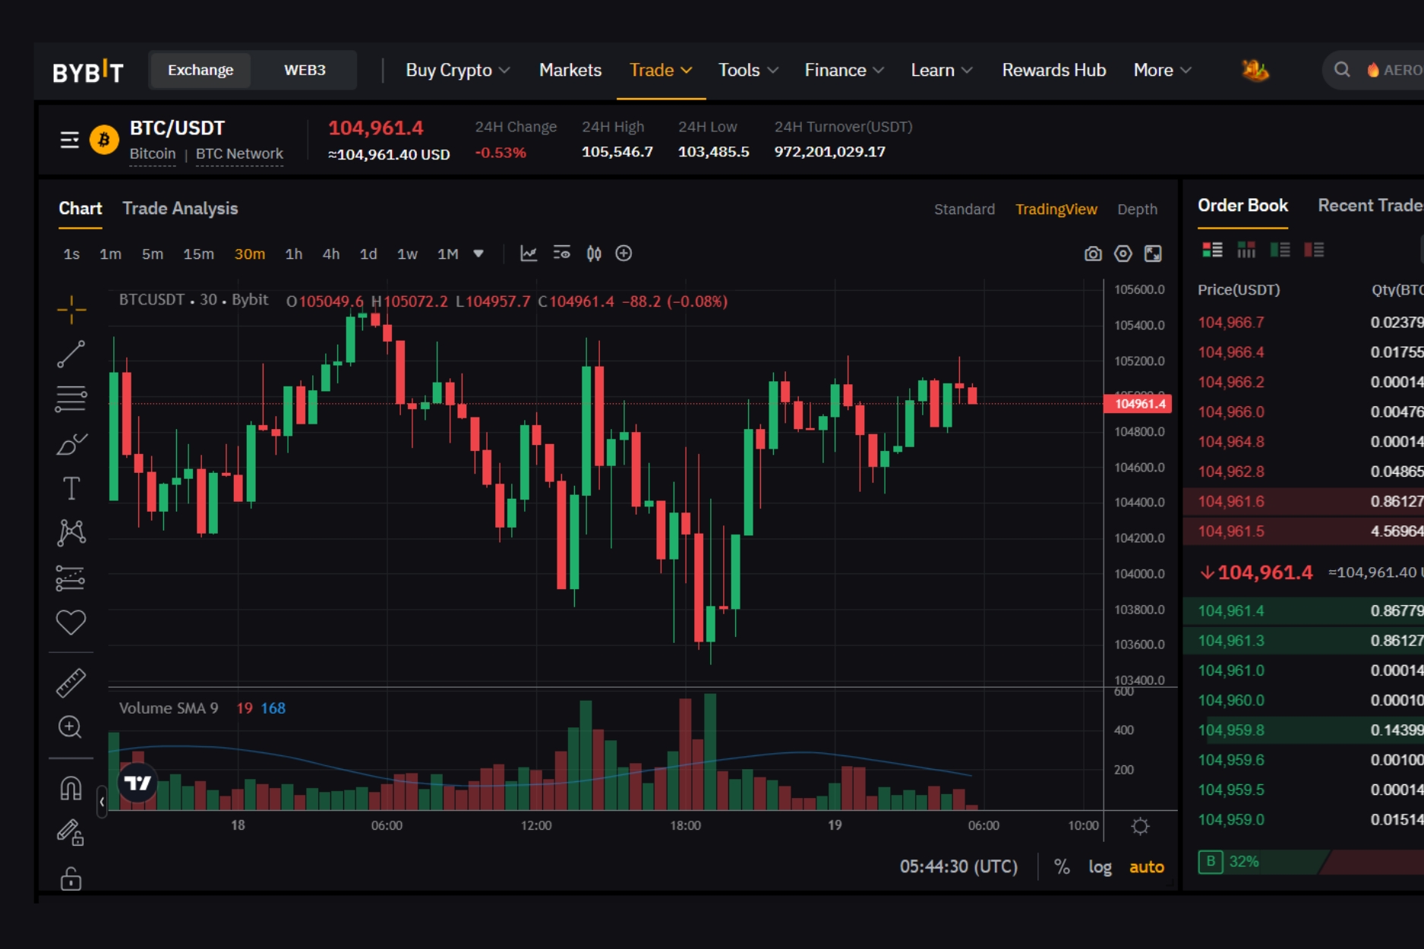Click the add compare symbol plus icon
This screenshot has height=949, width=1424.
point(624,254)
